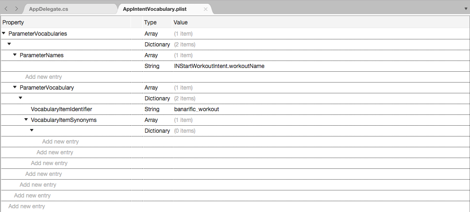The height and width of the screenshot is (212, 470).
Task: Edit the banarific_workout value
Action: click(196, 109)
